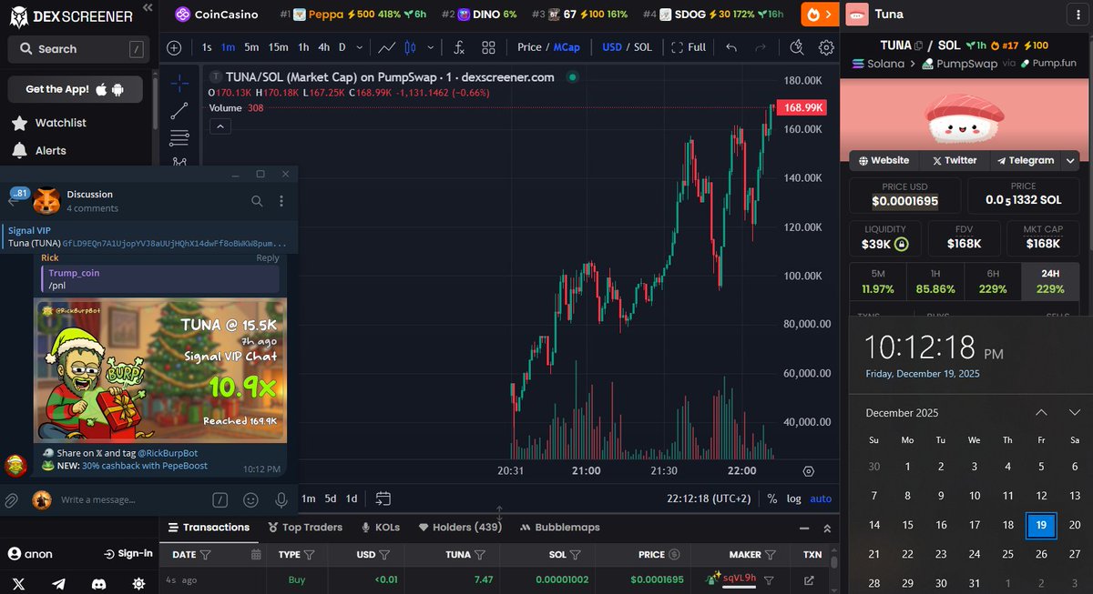Collapse the DEX Screener sidebar
Screen dimensions: 1093x594
point(147,10)
